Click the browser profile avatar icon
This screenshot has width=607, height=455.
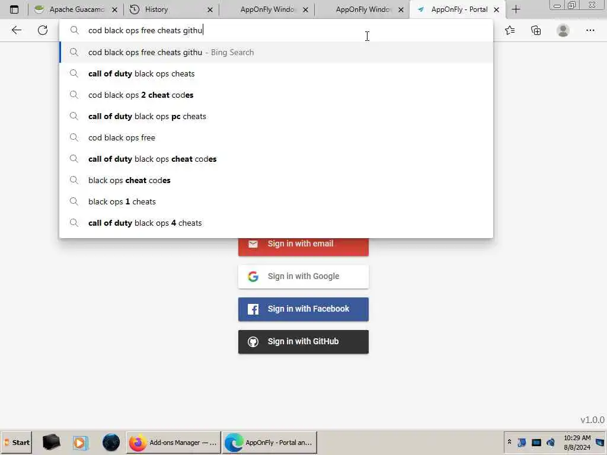(563, 30)
